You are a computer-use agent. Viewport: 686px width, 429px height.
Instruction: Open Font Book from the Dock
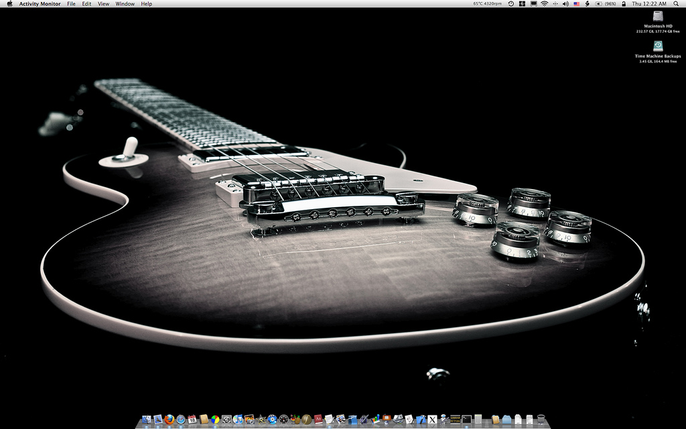307,420
